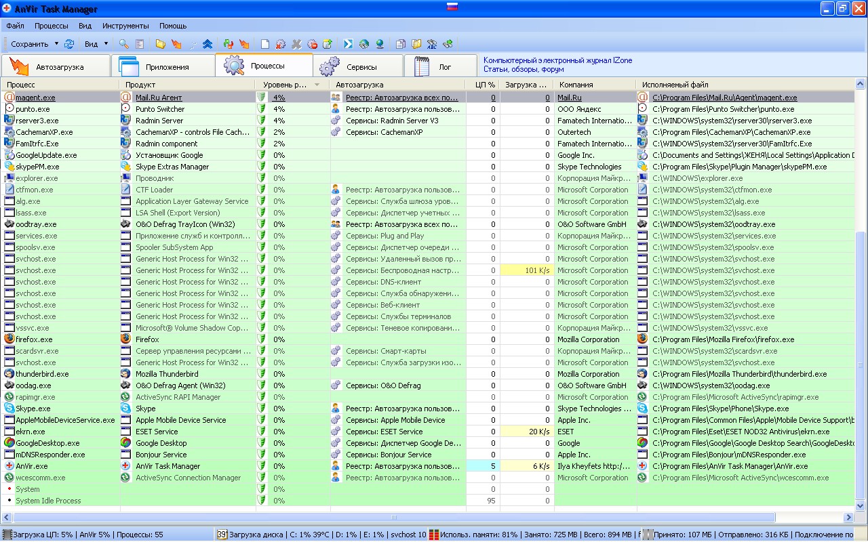Viewport: 868px width, 542px height.
Task: Open the Компьютерный электронный журнал IZone link
Action: point(557,60)
